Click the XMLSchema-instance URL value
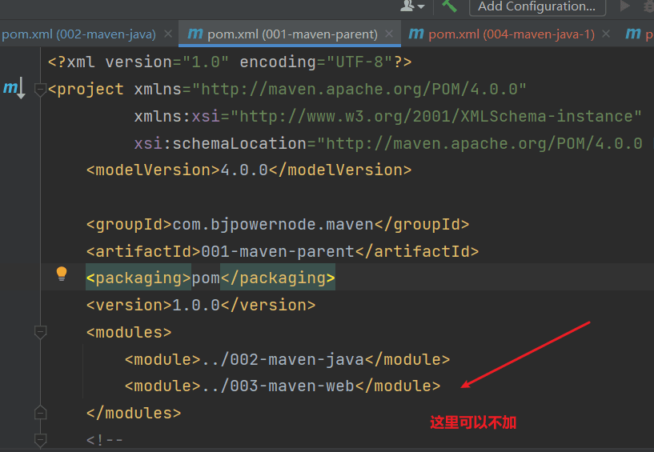 [x=435, y=116]
